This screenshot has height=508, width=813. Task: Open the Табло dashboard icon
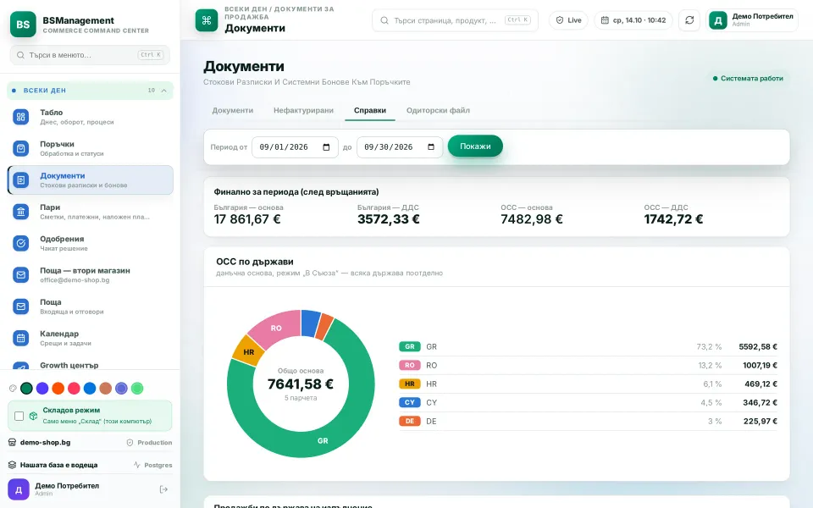tap(20, 117)
